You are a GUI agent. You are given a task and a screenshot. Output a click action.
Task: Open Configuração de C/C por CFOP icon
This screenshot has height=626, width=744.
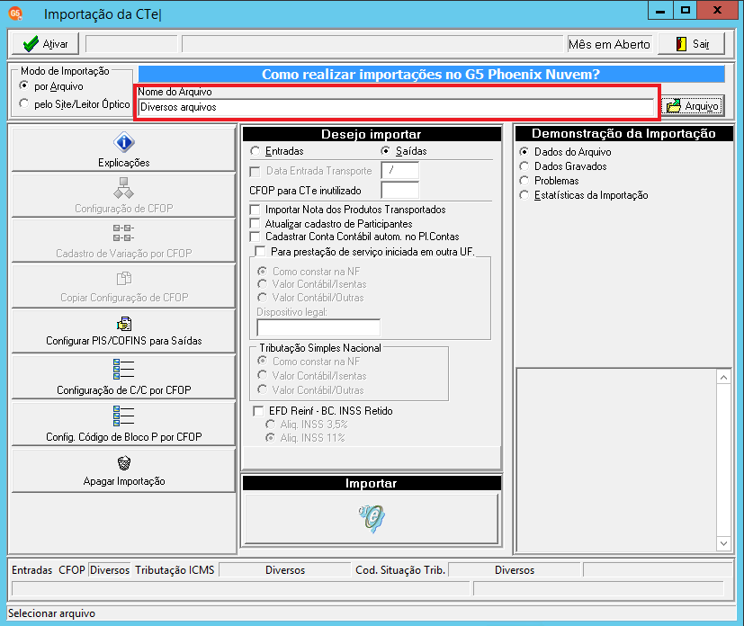coord(124,370)
